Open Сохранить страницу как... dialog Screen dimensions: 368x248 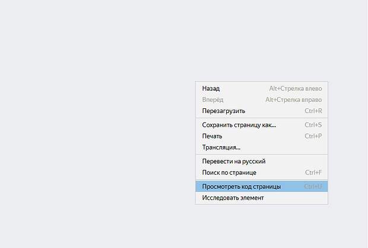(239, 125)
